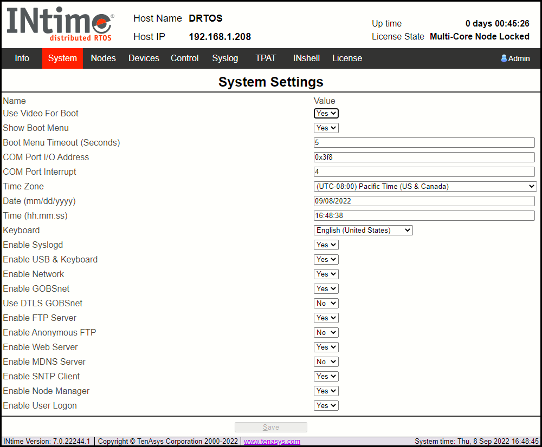Expand the Keyboard layout dropdown
Viewport: 542px width, 447px height.
363,231
